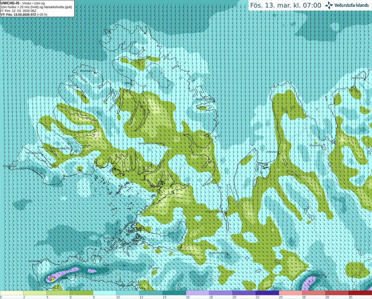The height and width of the screenshot is (299, 372).
Task: Pick the 18–20 m/s legend swatch
Action: 221,293
